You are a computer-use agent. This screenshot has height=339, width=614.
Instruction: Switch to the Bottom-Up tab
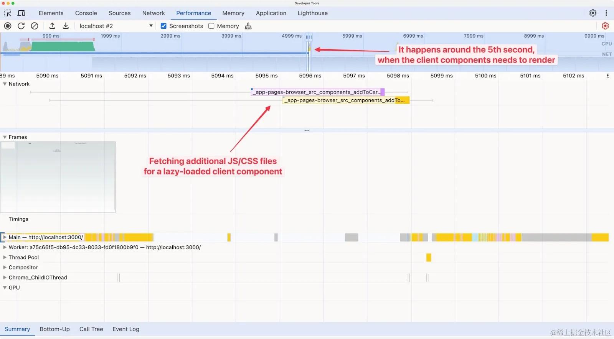tap(54, 329)
